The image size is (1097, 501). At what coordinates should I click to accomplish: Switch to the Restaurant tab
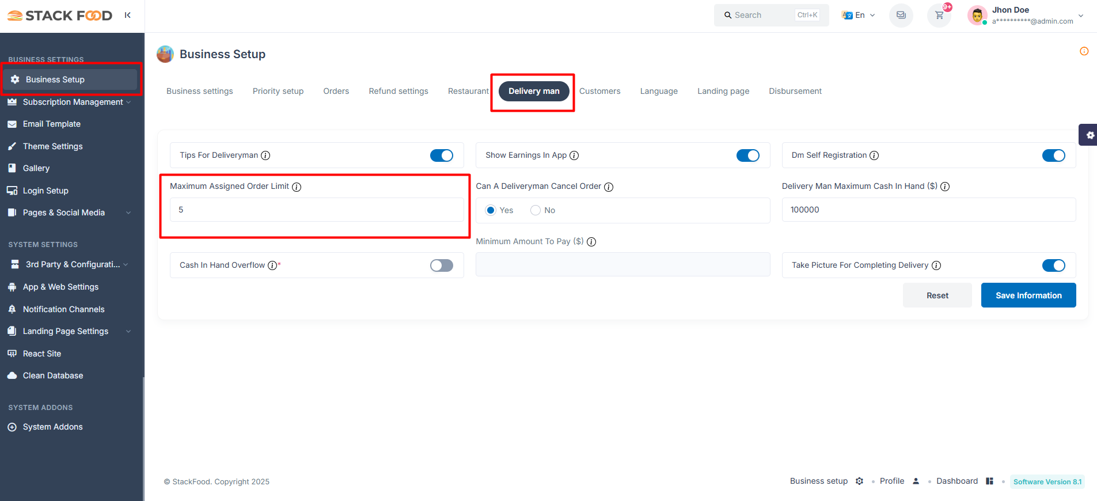pos(468,91)
